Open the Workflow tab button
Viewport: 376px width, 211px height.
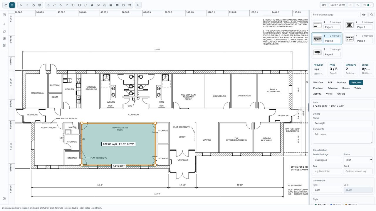318,82
